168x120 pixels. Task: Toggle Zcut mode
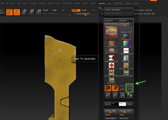pyautogui.click(x=94, y=10)
